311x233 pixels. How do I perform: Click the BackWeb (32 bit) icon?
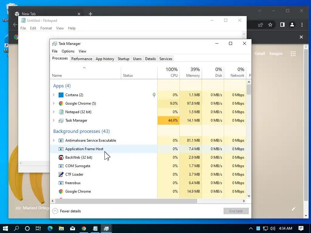pyautogui.click(x=61, y=157)
